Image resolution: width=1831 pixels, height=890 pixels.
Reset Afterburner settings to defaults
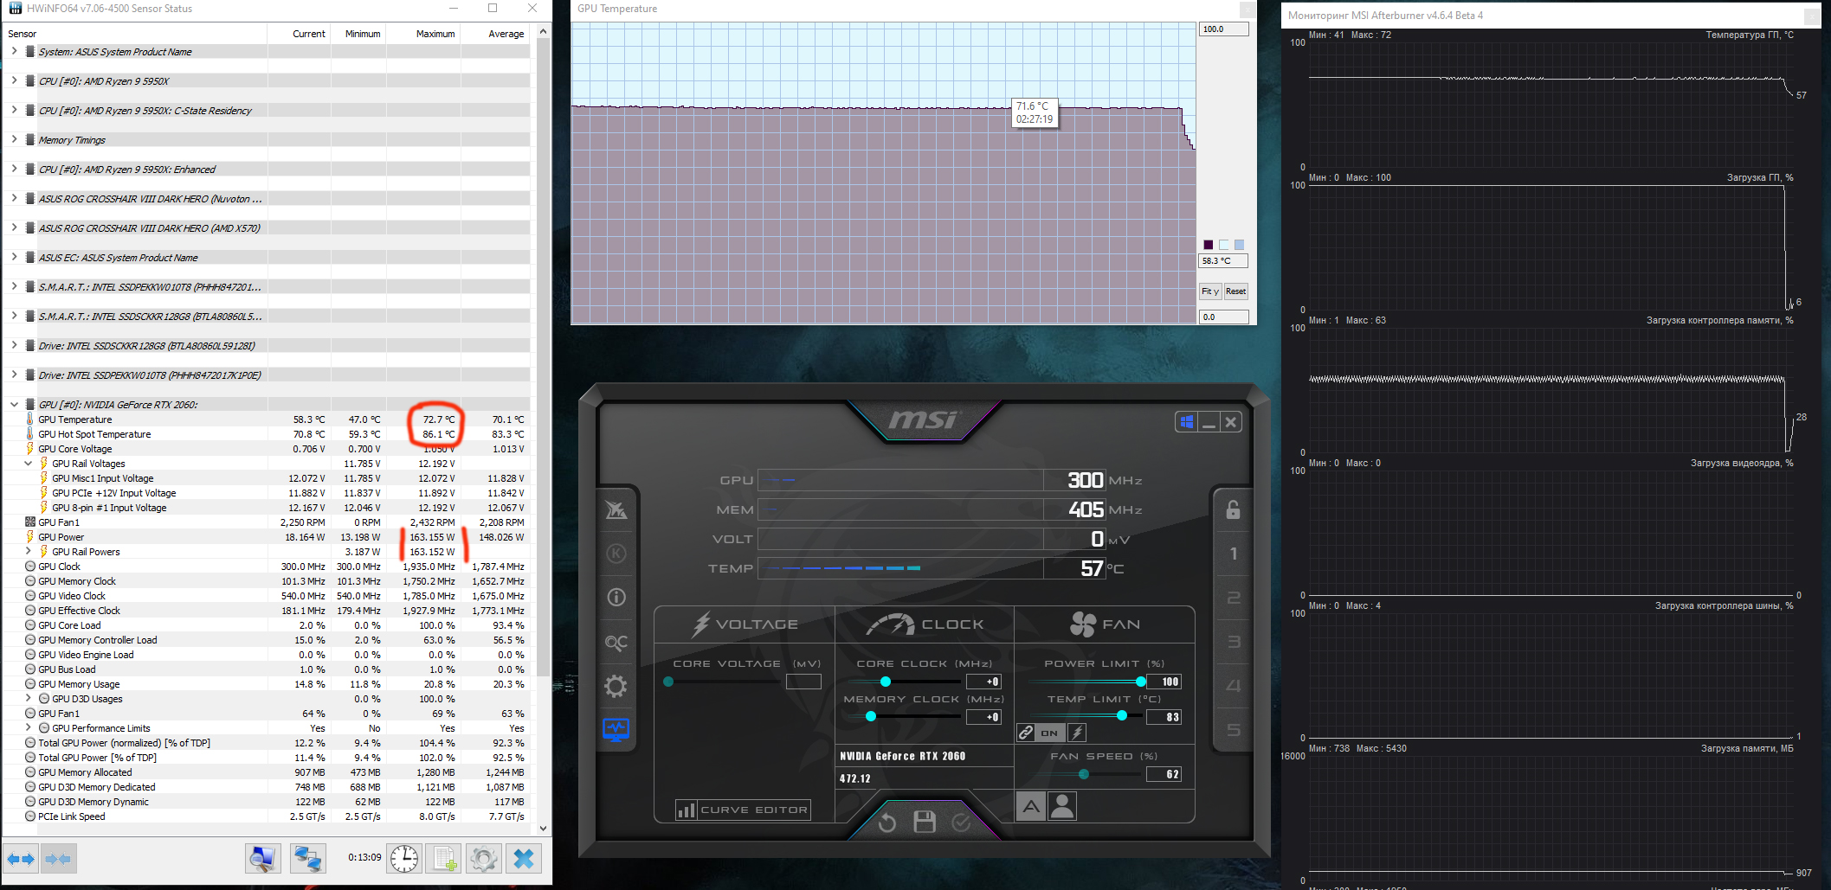coord(887,823)
